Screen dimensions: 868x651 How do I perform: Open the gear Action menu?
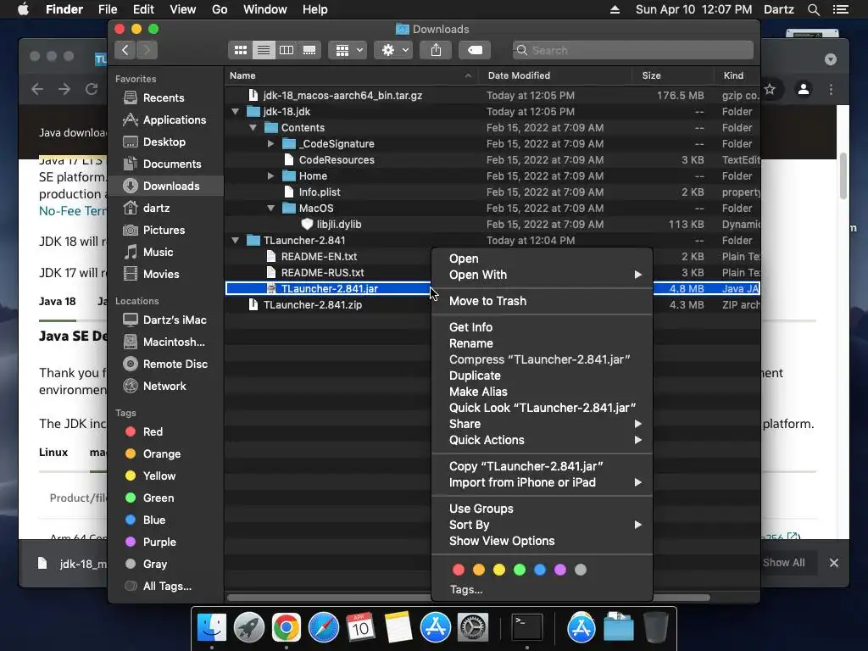(x=393, y=50)
